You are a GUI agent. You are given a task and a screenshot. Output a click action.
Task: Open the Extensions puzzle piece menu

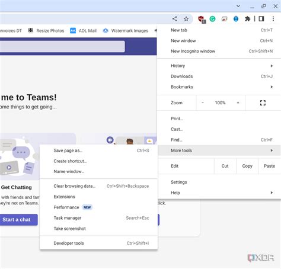click(247, 19)
